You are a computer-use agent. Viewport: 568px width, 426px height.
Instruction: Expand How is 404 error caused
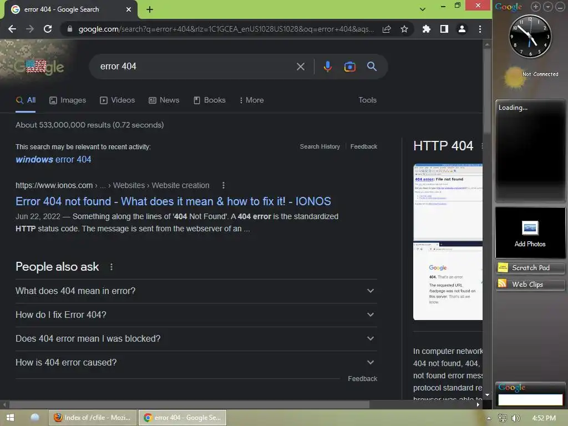tap(196, 363)
